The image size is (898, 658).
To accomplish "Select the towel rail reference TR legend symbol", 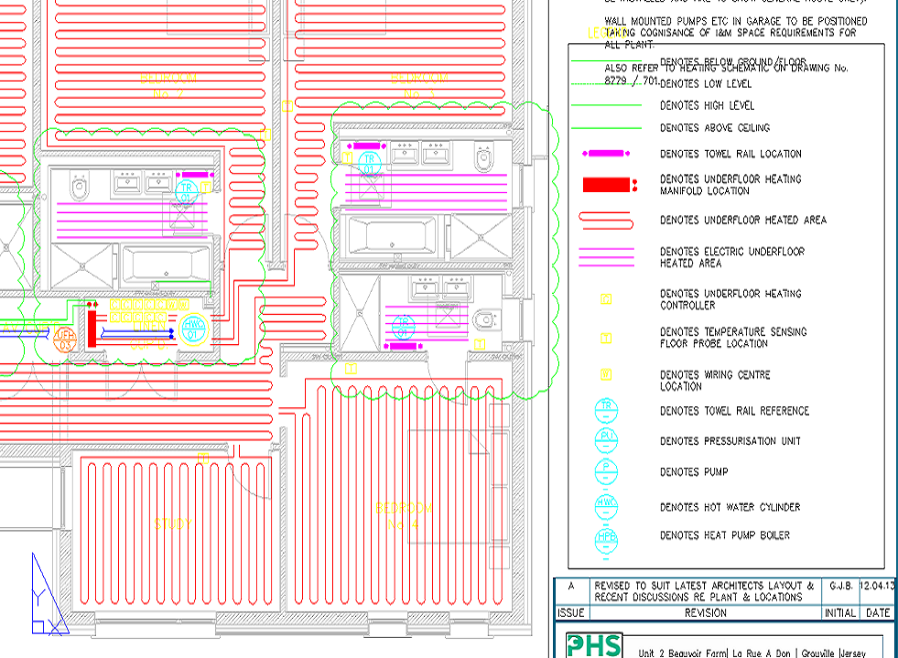I will click(607, 410).
